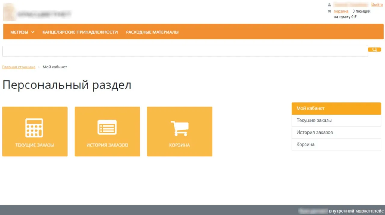Open the Корзина link in the header
Viewport: 385px width, 215px height.
point(341,11)
